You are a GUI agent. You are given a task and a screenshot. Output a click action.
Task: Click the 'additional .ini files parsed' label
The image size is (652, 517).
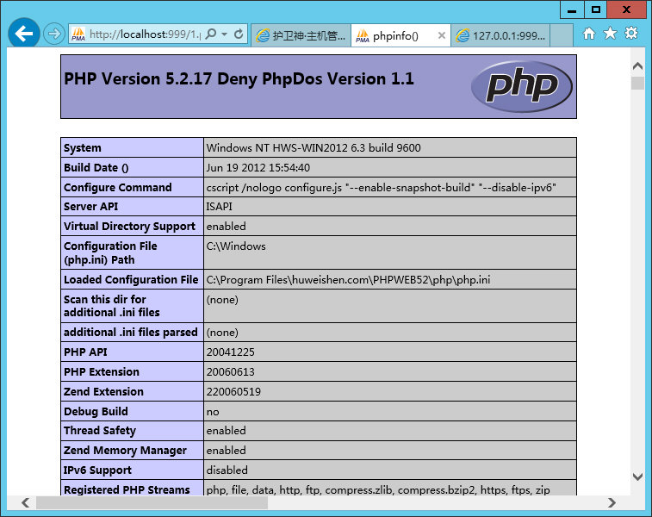click(131, 333)
